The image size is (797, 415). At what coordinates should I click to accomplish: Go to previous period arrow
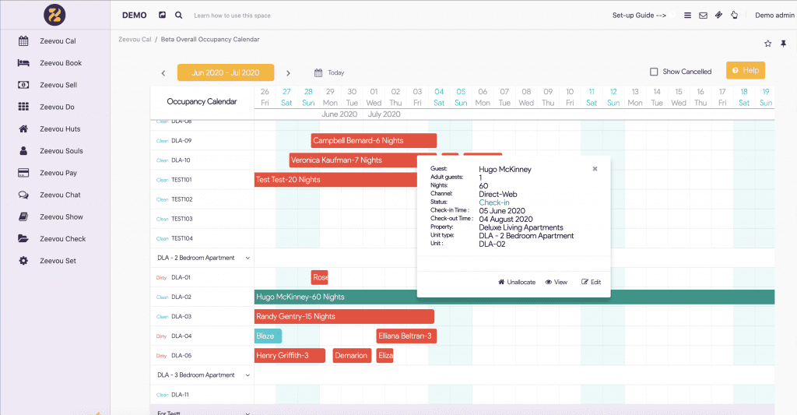[163, 73]
